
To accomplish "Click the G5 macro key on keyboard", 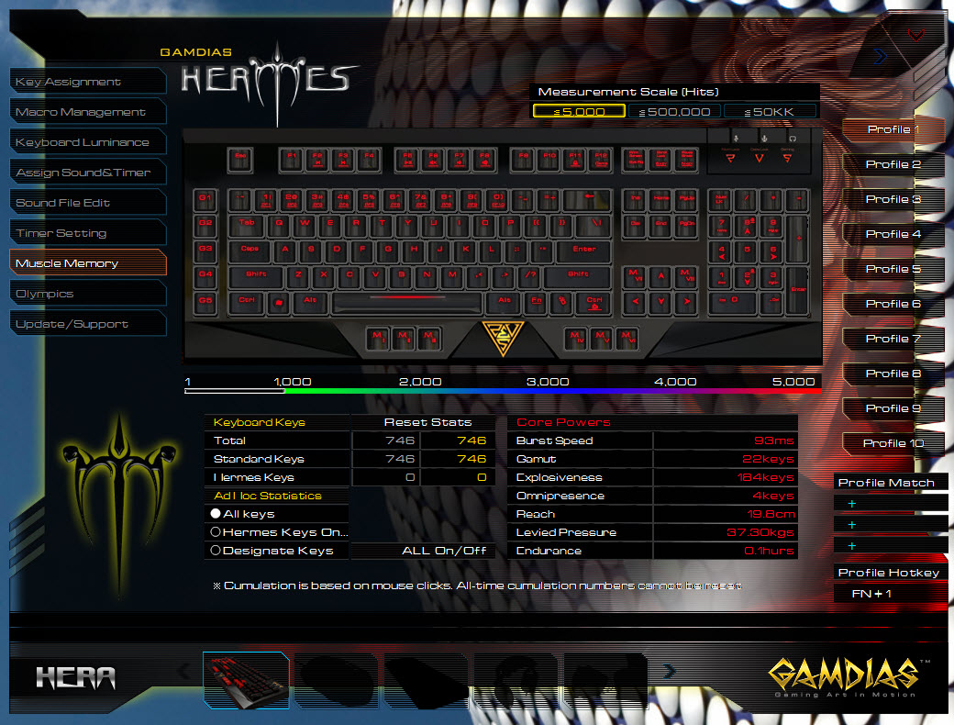I will pos(205,302).
